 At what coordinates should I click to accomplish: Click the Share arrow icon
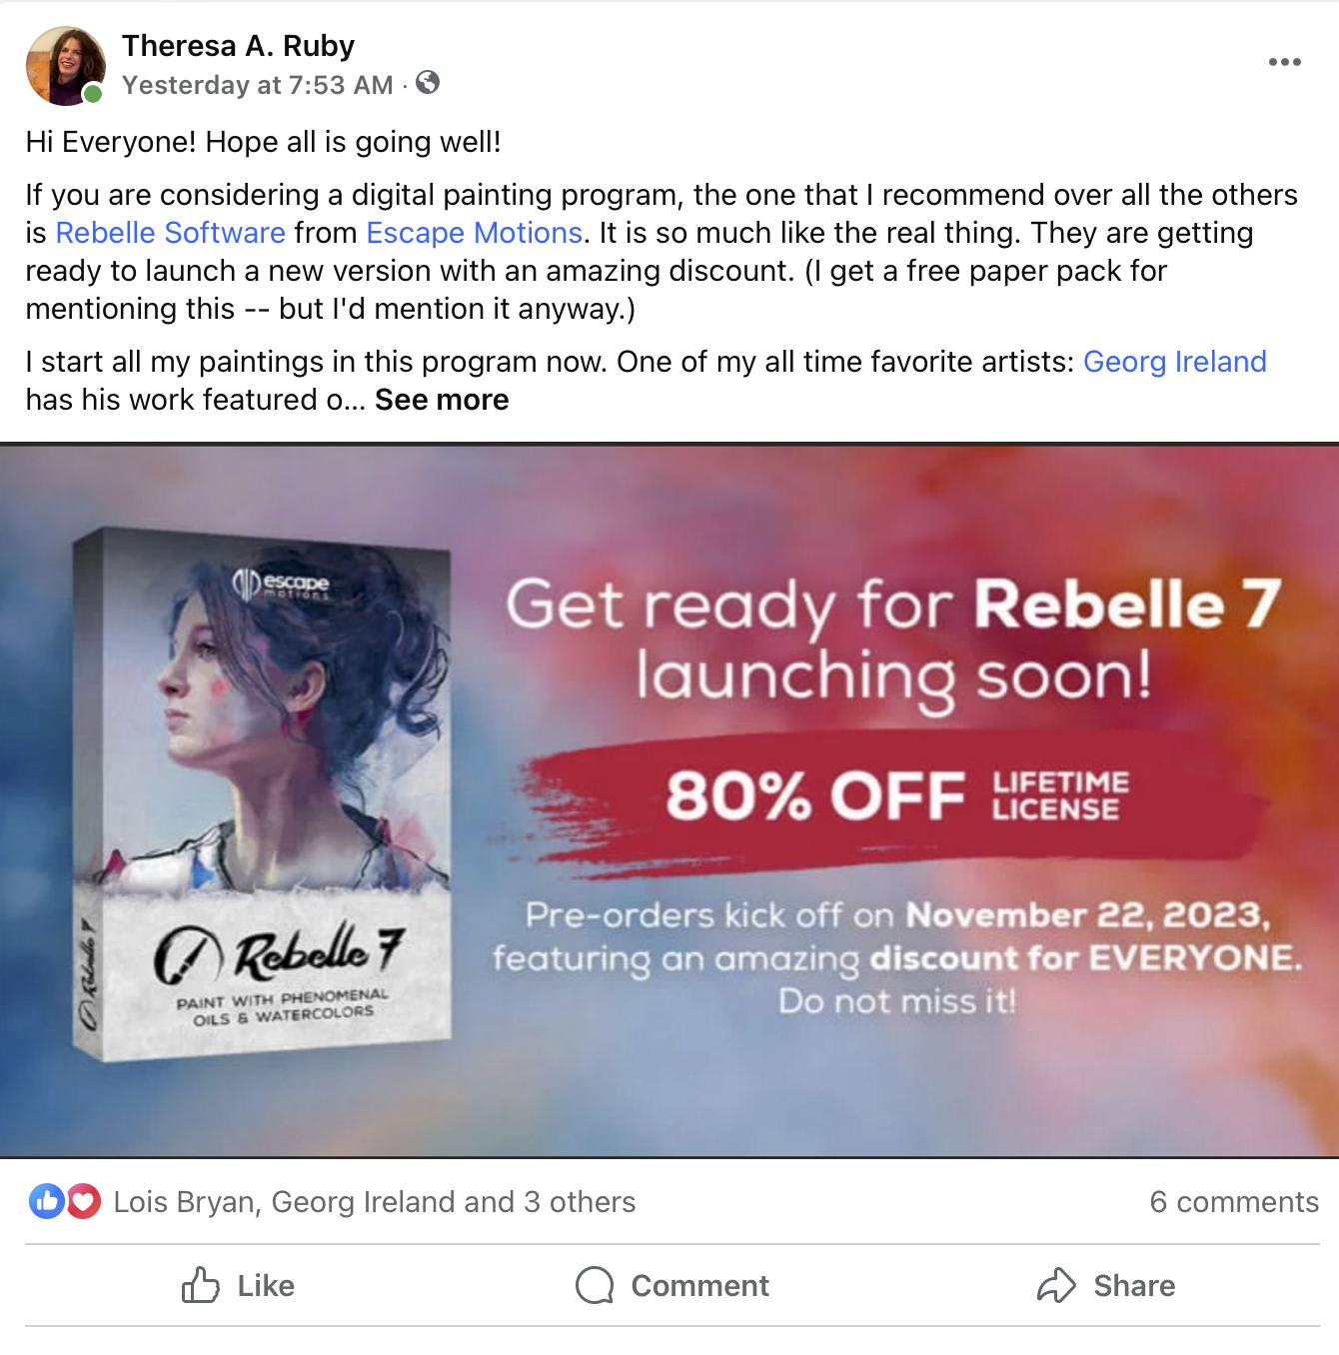click(1056, 1285)
